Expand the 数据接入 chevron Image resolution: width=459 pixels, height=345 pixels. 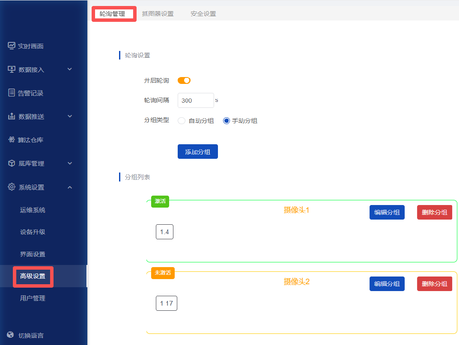click(70, 69)
